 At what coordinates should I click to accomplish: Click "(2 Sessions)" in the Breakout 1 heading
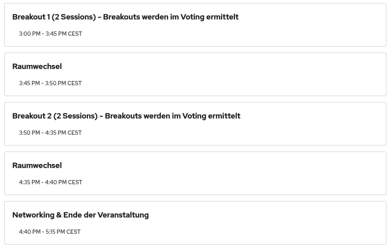[x=74, y=17]
